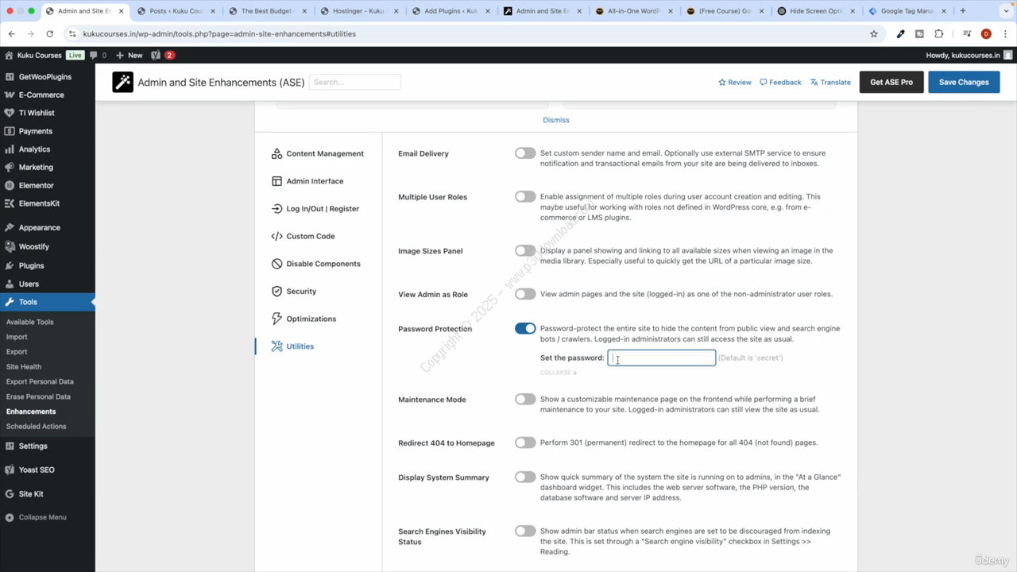The height and width of the screenshot is (572, 1017).
Task: Click the Set the password input field
Action: (661, 358)
